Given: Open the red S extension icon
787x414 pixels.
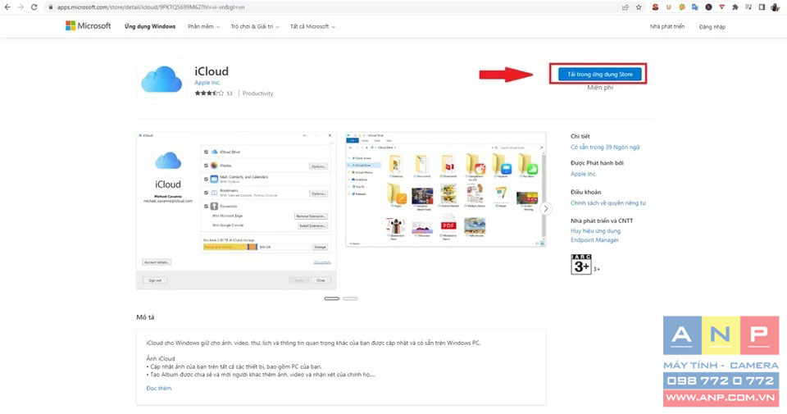Looking at the screenshot, I should coord(655,7).
